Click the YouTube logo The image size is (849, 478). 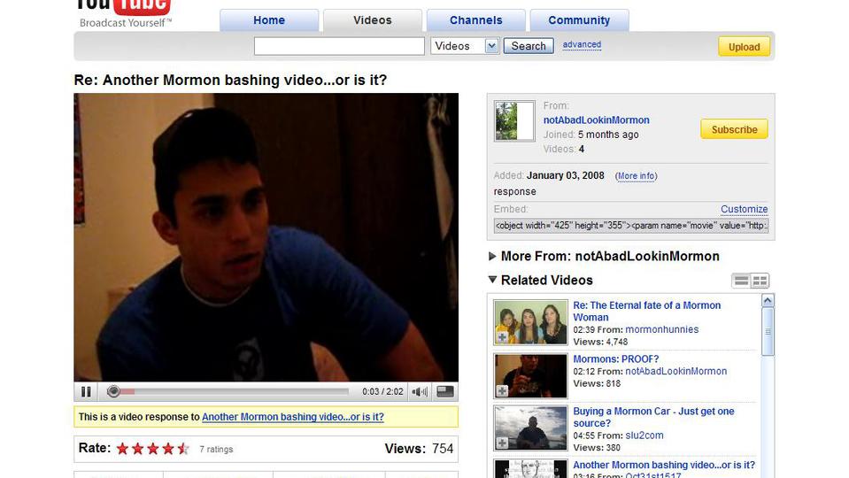pyautogui.click(x=123, y=9)
